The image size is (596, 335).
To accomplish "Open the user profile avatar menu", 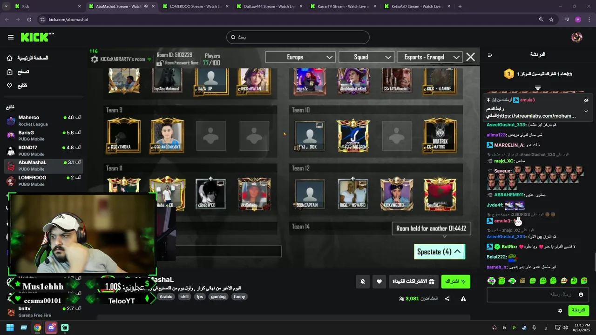I will (x=577, y=37).
